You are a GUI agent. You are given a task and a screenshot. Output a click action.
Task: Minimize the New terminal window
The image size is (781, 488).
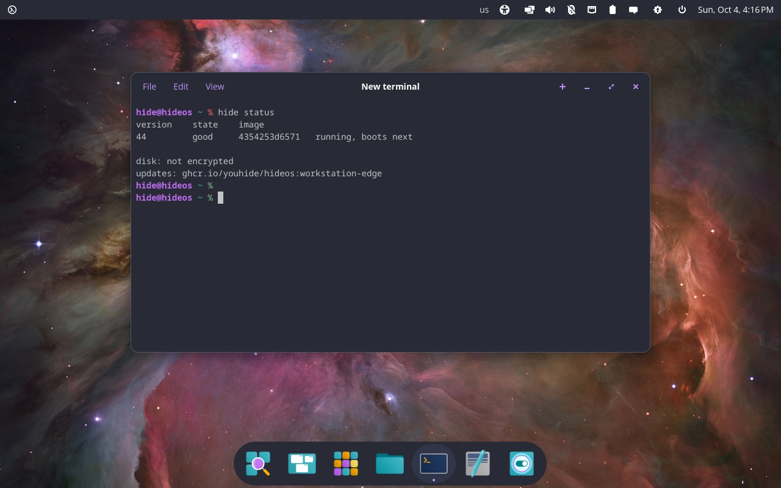click(x=587, y=87)
